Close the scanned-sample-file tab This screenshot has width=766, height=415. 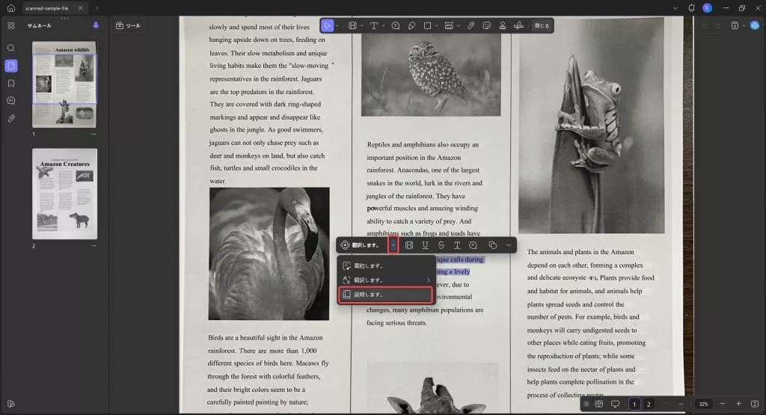point(81,8)
